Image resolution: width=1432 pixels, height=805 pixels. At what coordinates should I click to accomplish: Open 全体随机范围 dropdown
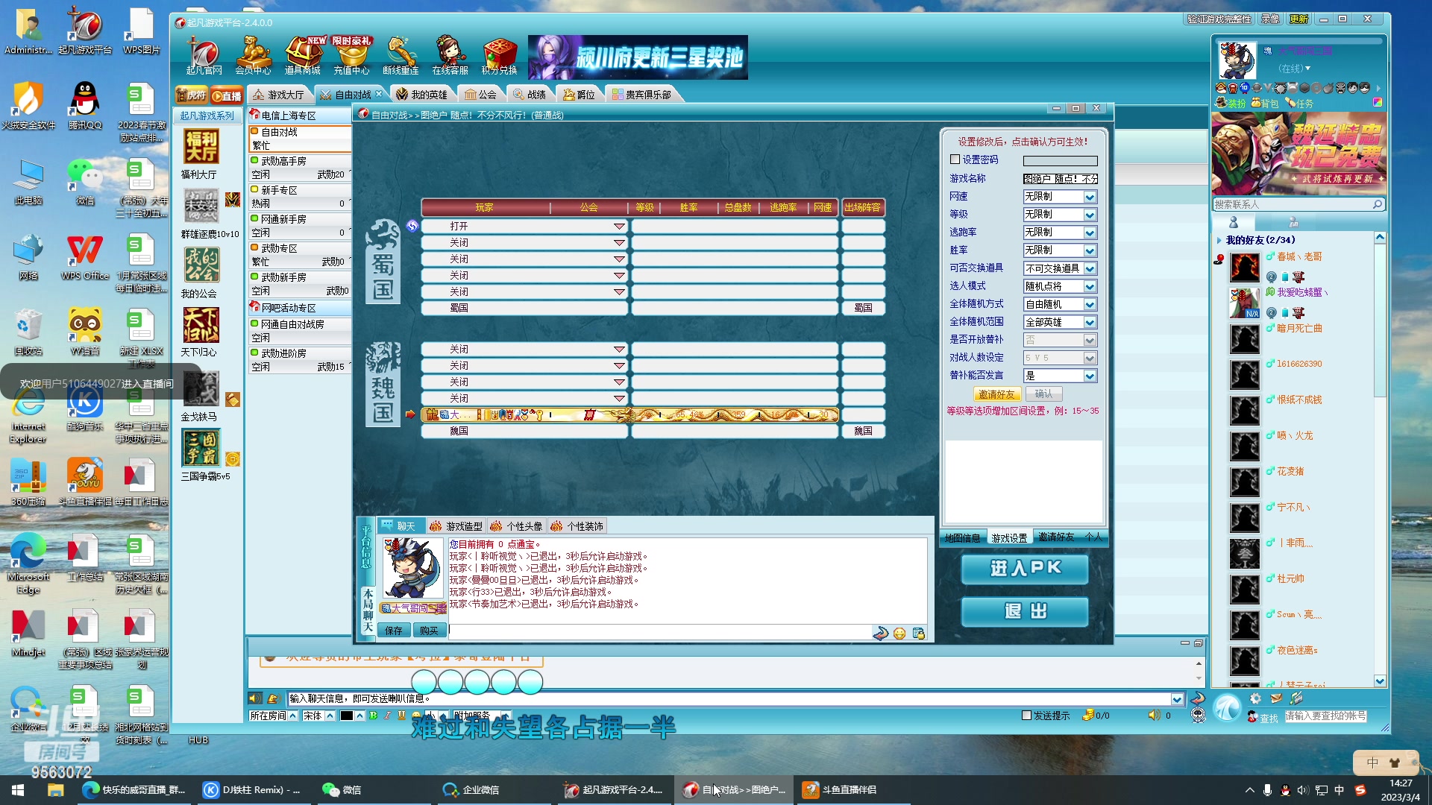click(1090, 322)
